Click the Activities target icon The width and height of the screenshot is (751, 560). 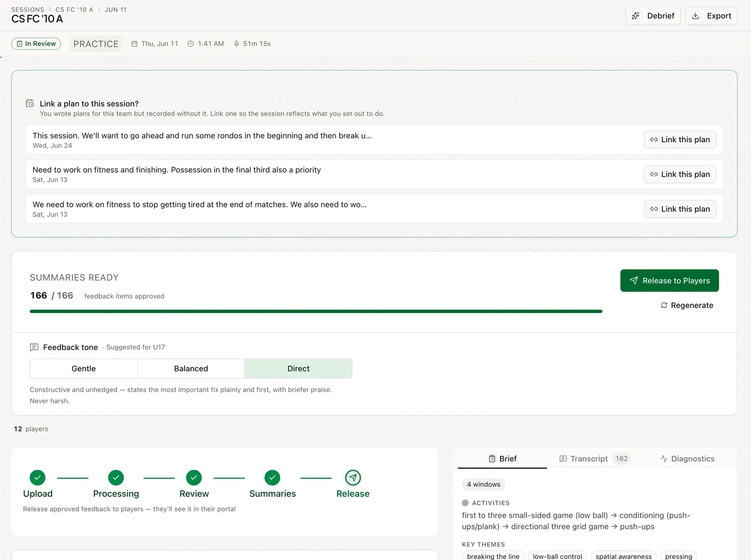[x=465, y=503]
